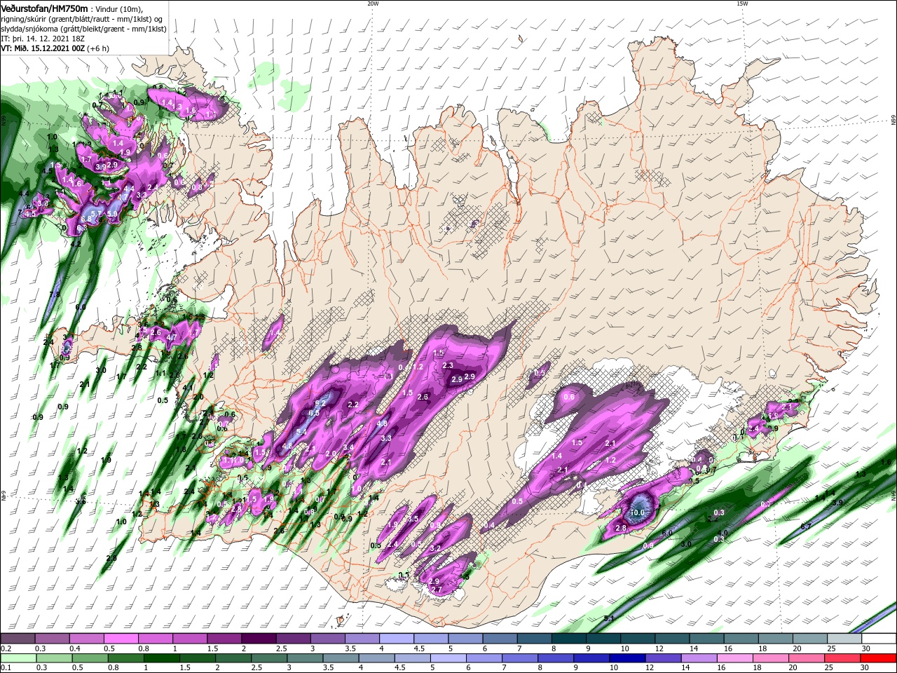Select top-row pink swatch between 0.5 and 0.8

[121, 638]
